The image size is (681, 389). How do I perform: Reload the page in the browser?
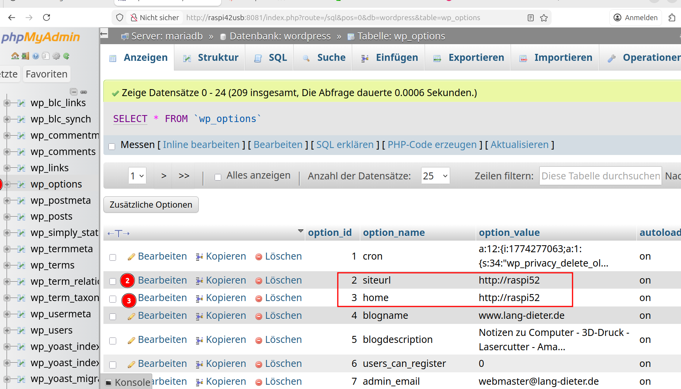point(46,17)
